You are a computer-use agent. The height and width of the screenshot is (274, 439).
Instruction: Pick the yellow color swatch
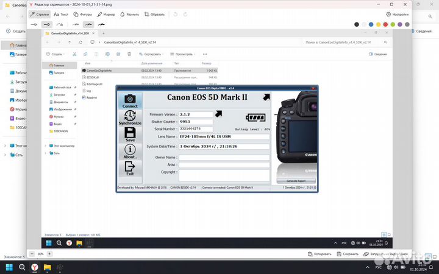[x=378, y=24]
